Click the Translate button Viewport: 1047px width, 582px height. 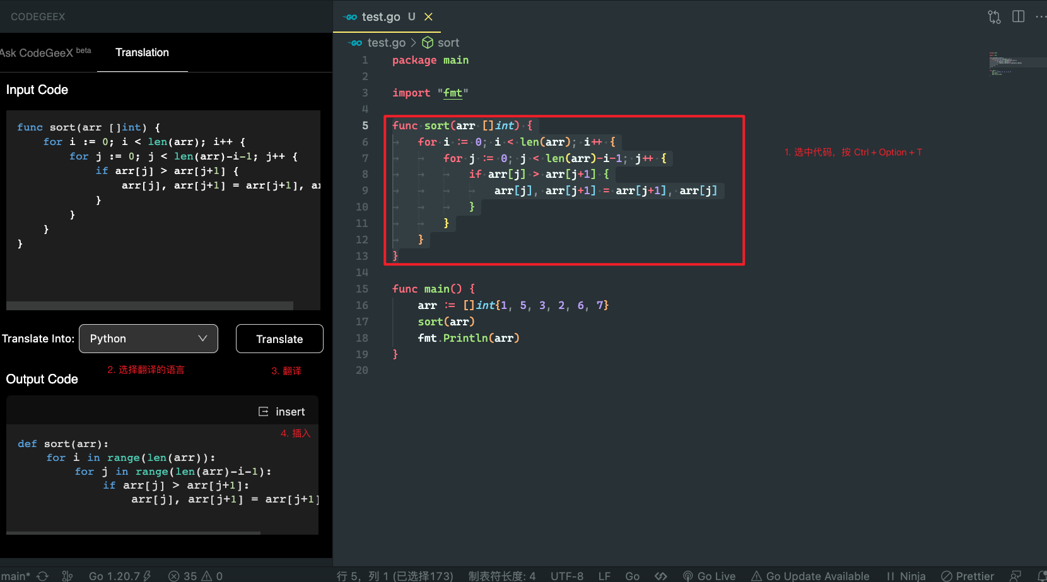point(279,339)
